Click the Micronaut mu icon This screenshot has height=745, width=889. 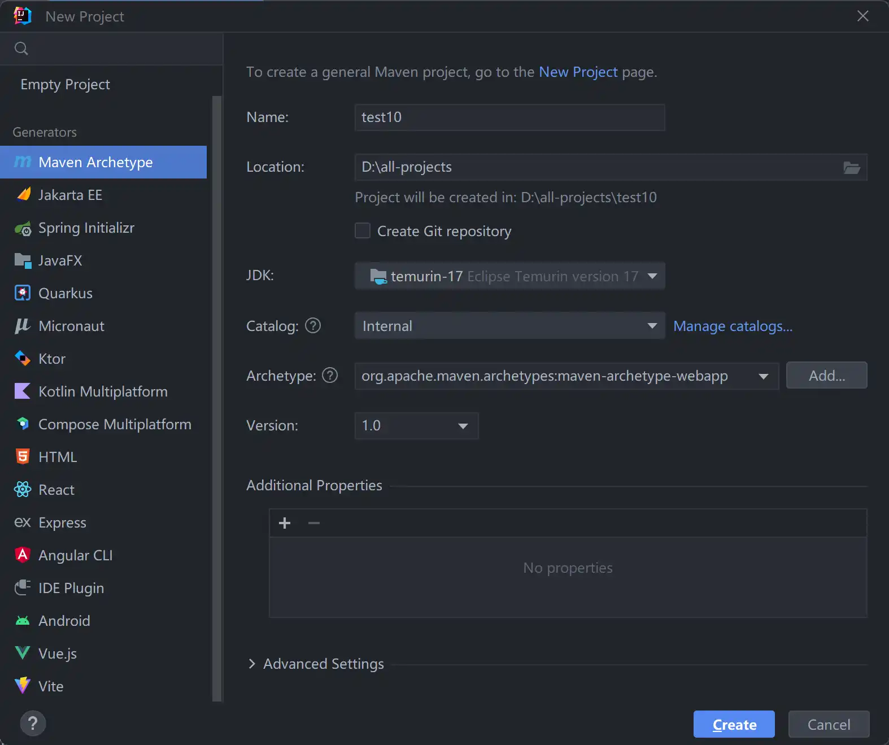pyautogui.click(x=23, y=326)
